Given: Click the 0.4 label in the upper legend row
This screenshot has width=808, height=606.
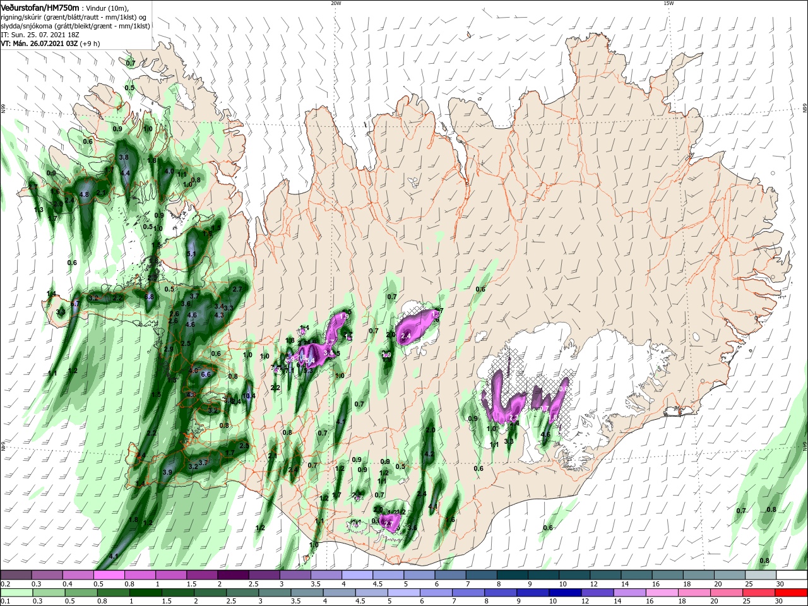Looking at the screenshot, I should 68,584.
